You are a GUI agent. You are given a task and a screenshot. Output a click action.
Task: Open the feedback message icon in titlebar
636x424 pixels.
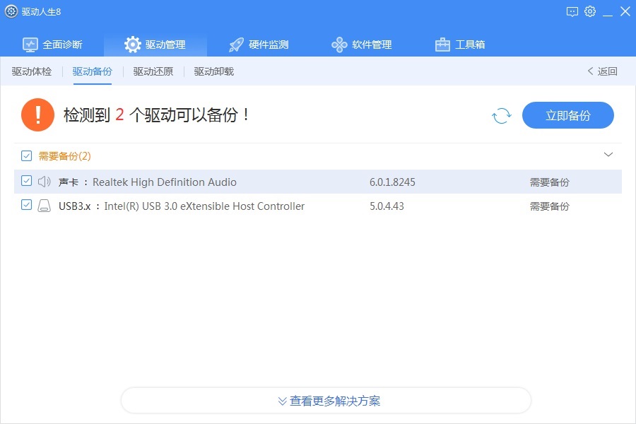[x=571, y=11]
